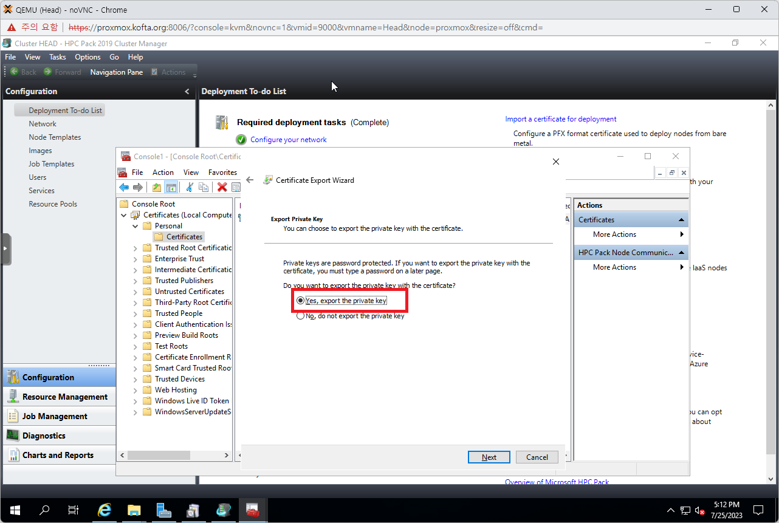Expand the Web Hosting tree node
The height and width of the screenshot is (523, 779).
[136, 390]
